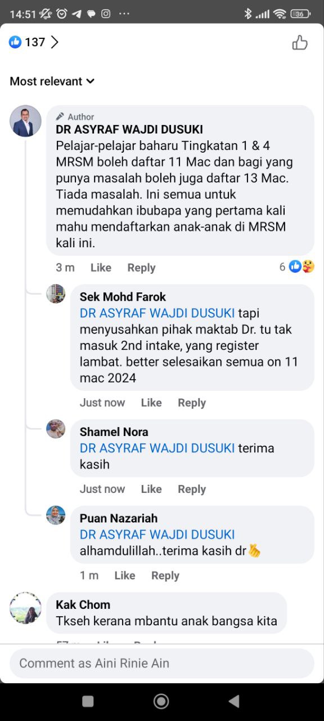Open Kak Chom's profile picture
The height and width of the screenshot is (721, 324).
click(25, 607)
